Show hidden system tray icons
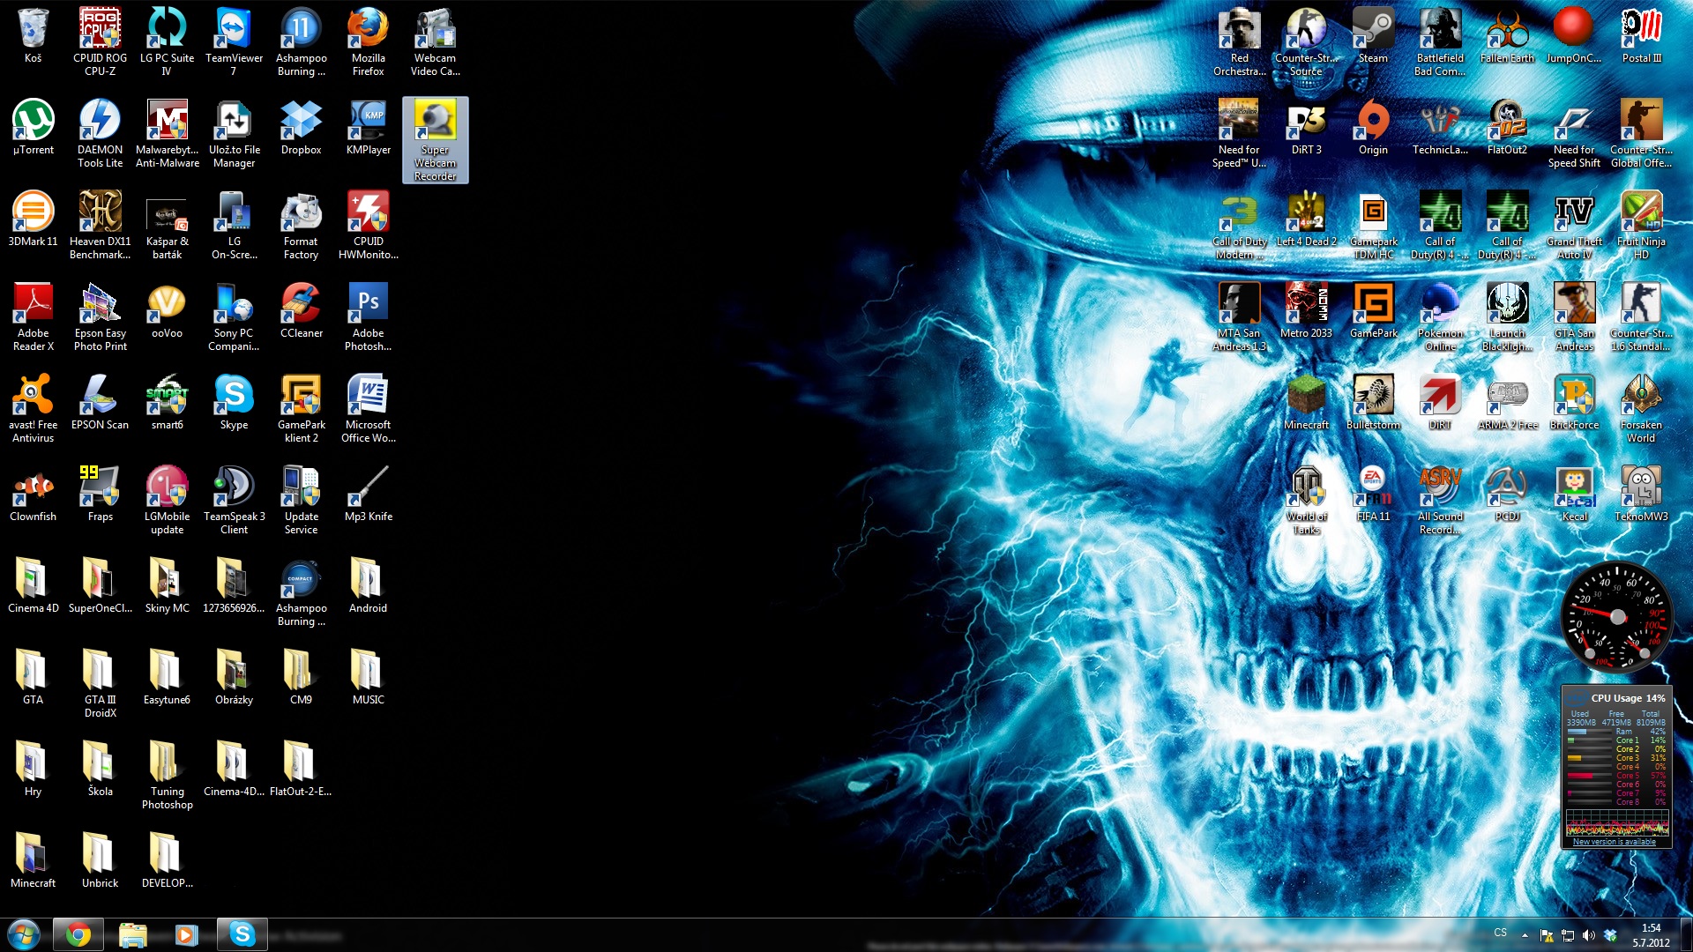This screenshot has width=1693, height=952. [1525, 934]
